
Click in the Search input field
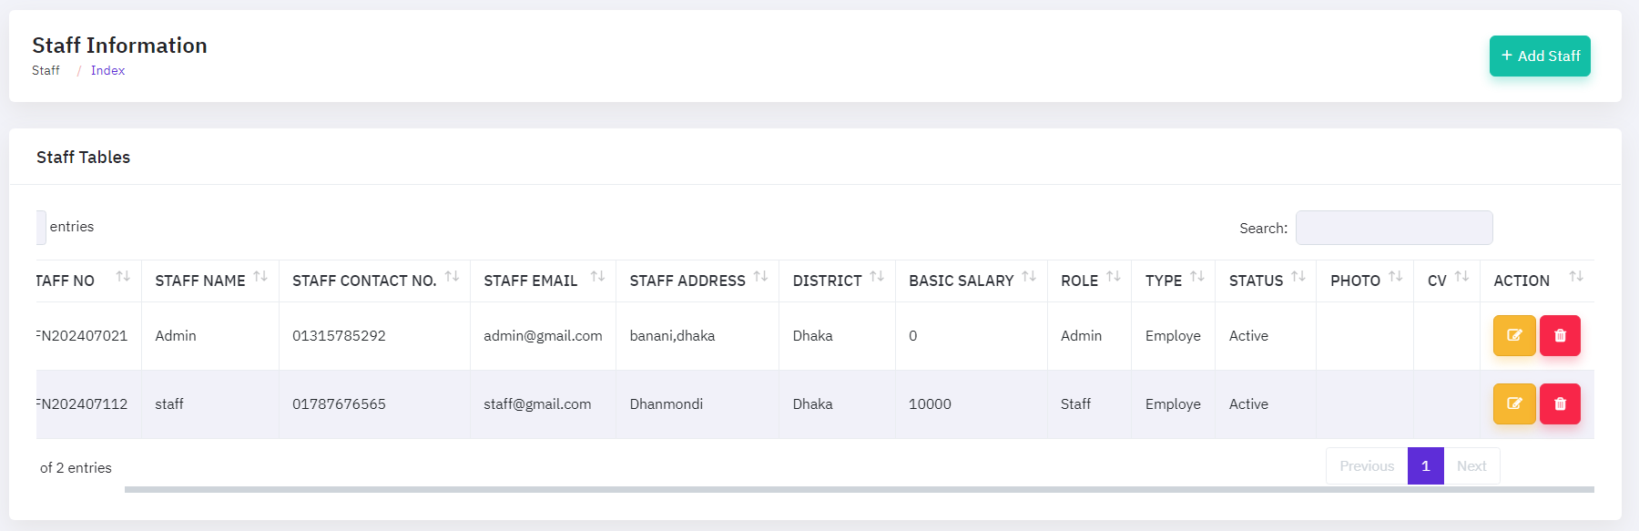click(1393, 228)
